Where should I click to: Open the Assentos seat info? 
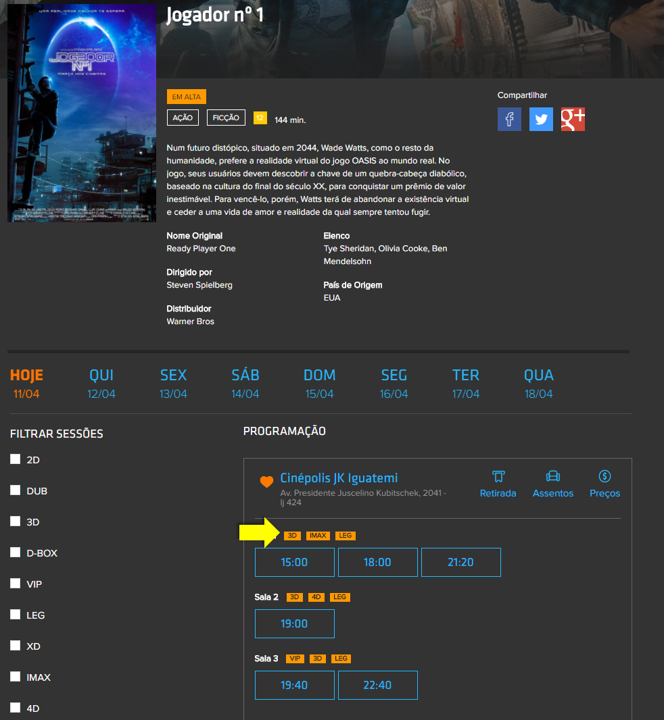552,484
